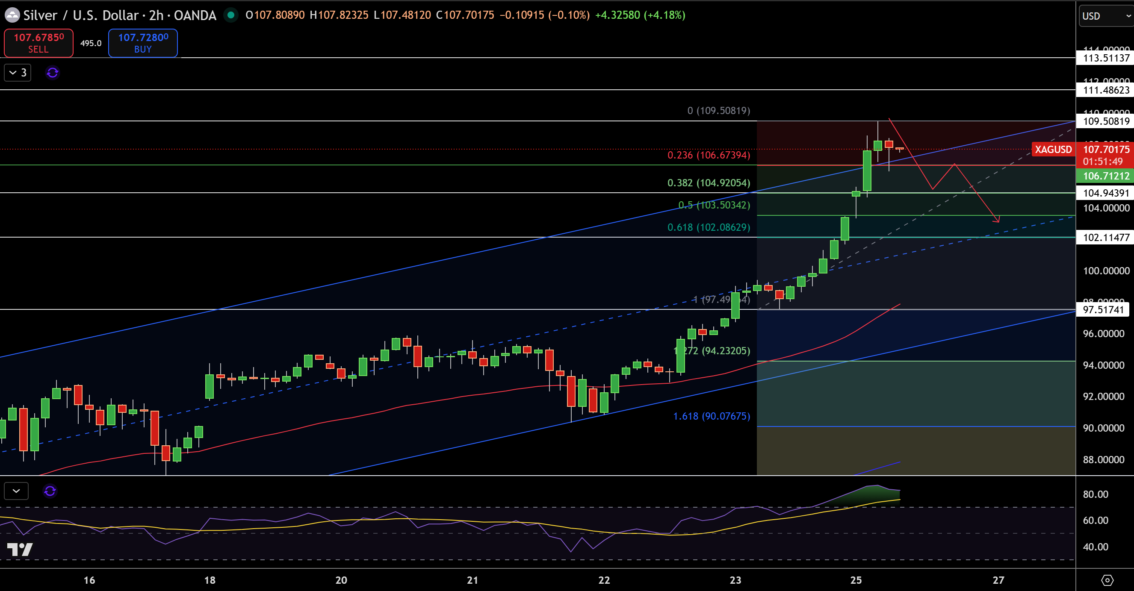Click the red arrowhead of the projection line

point(996,219)
